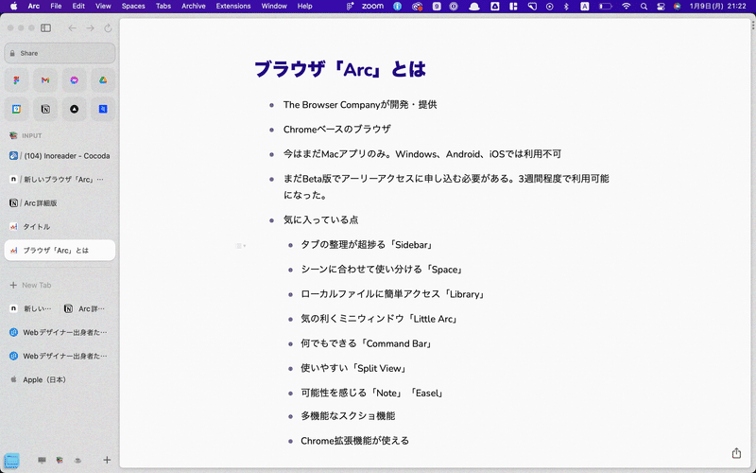Open the Spaces menu
The height and width of the screenshot is (473, 756).
[x=133, y=7]
